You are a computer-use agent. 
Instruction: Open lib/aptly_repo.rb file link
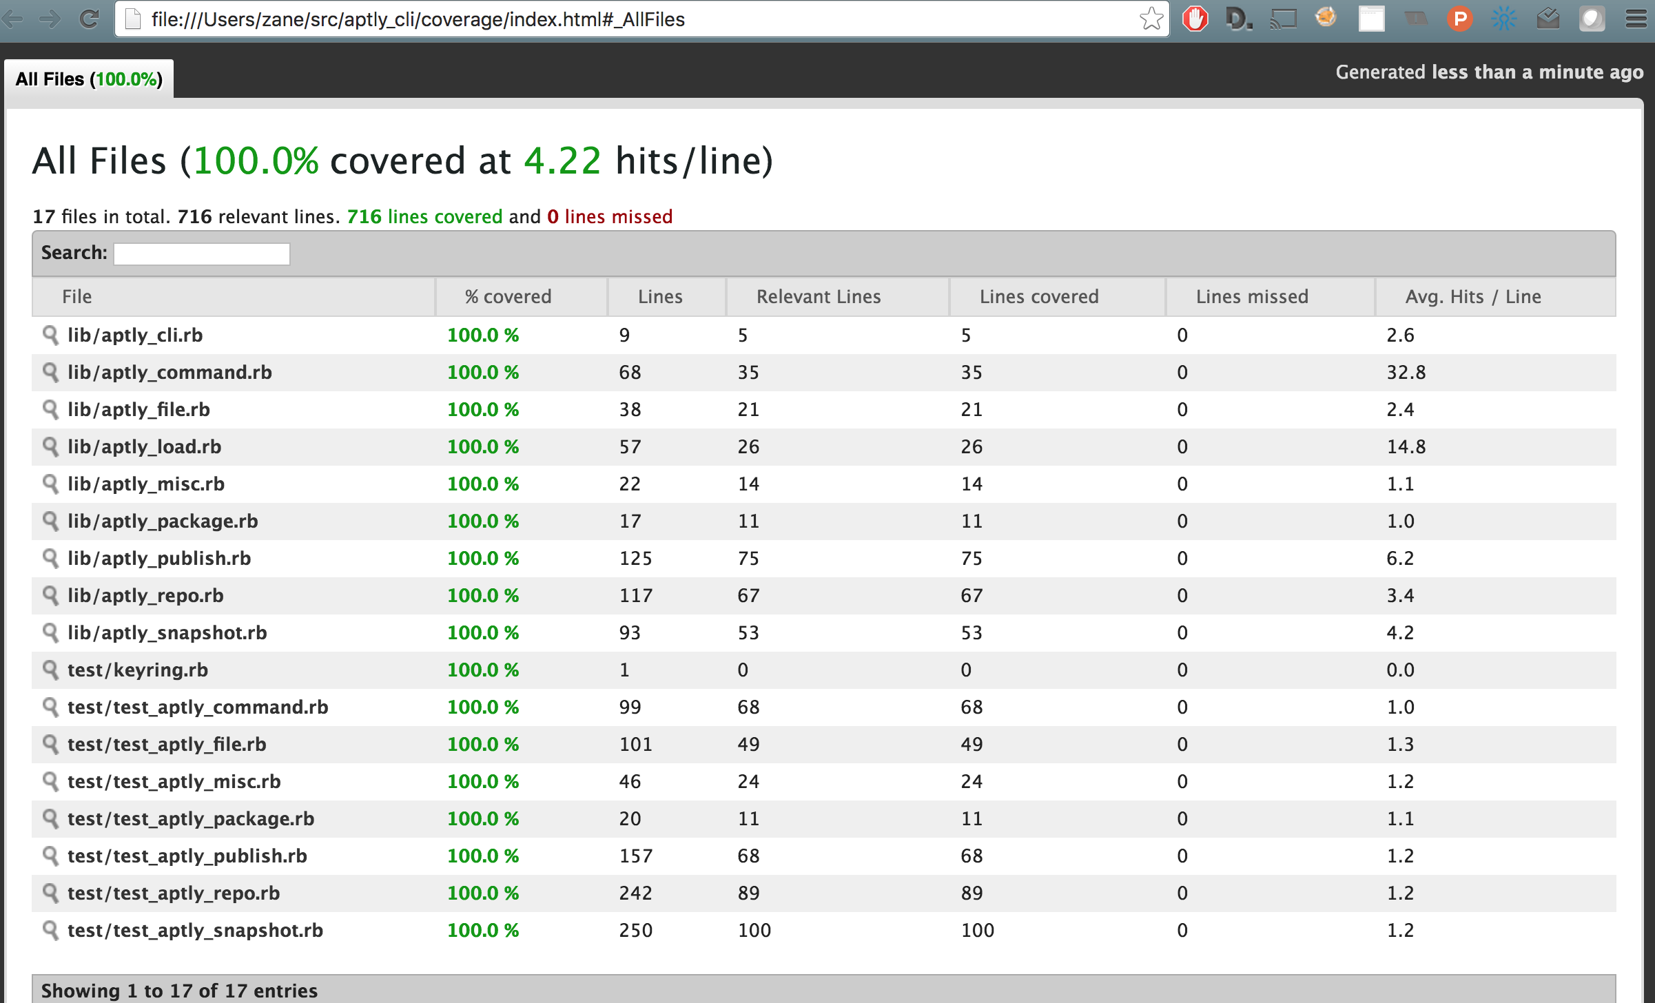(145, 596)
